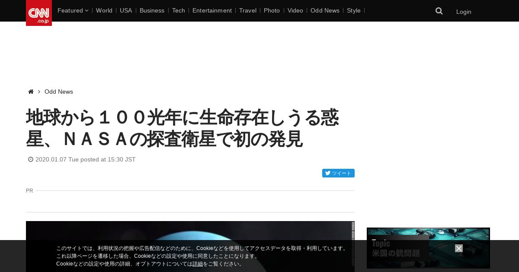Go to the Style section
The width and height of the screenshot is (519, 272).
click(x=354, y=10)
